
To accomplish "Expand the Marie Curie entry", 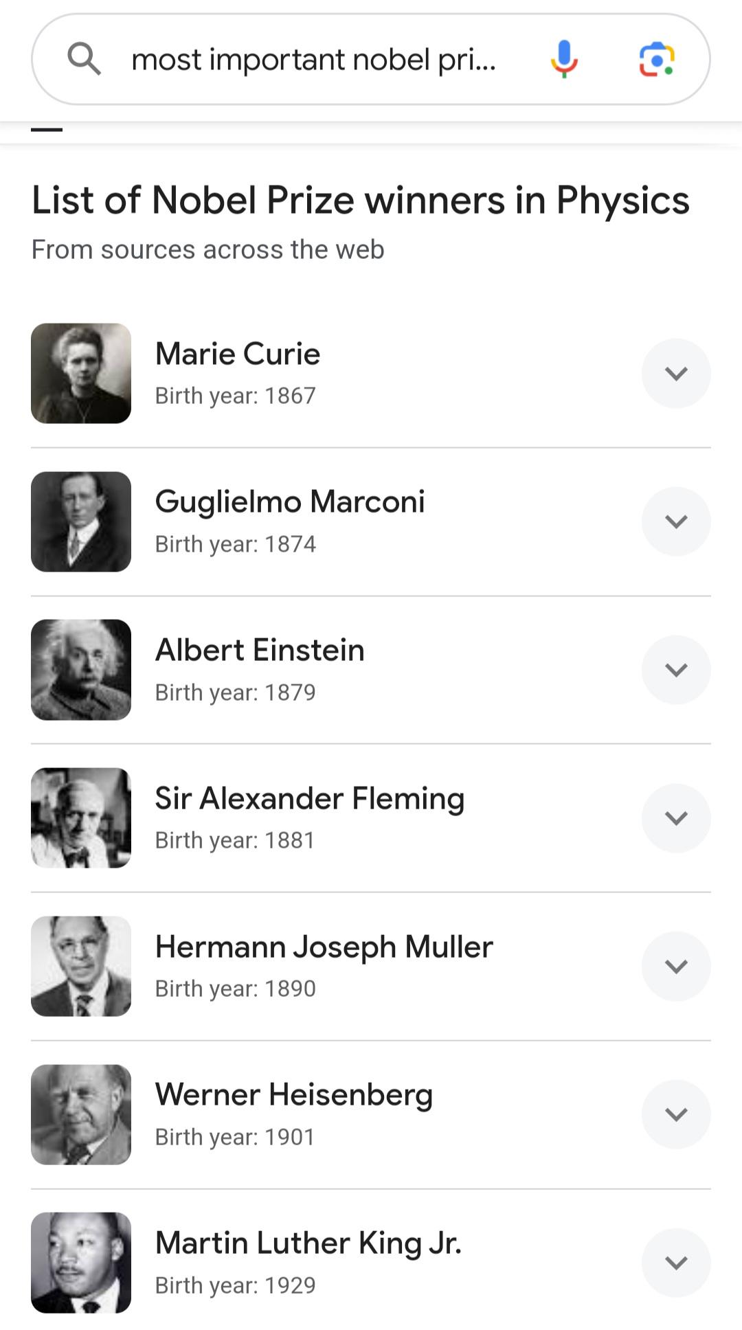I will [676, 373].
